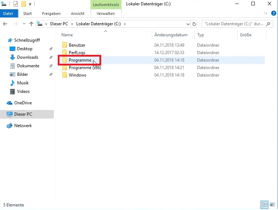Select Dieser PC in the navigation pane

pos(27,114)
